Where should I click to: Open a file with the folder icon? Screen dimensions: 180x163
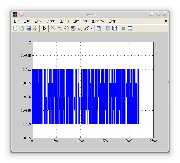tap(22, 28)
